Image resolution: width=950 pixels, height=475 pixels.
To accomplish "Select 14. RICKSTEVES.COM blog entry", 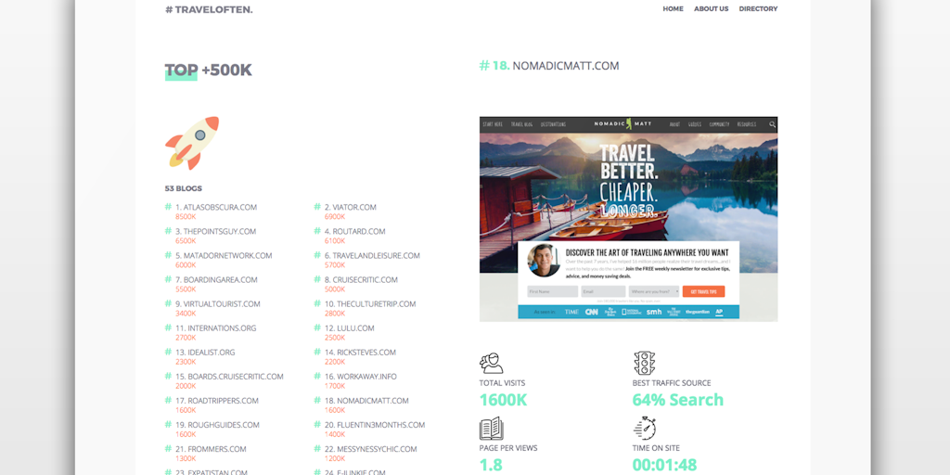I will coord(360,353).
